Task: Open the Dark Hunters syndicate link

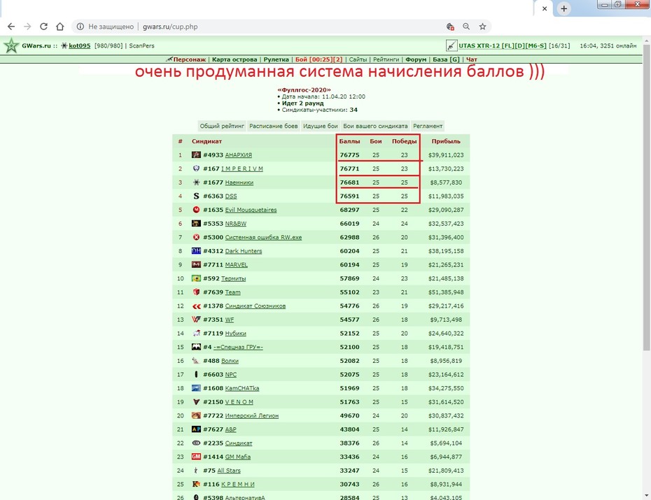Action: click(244, 251)
